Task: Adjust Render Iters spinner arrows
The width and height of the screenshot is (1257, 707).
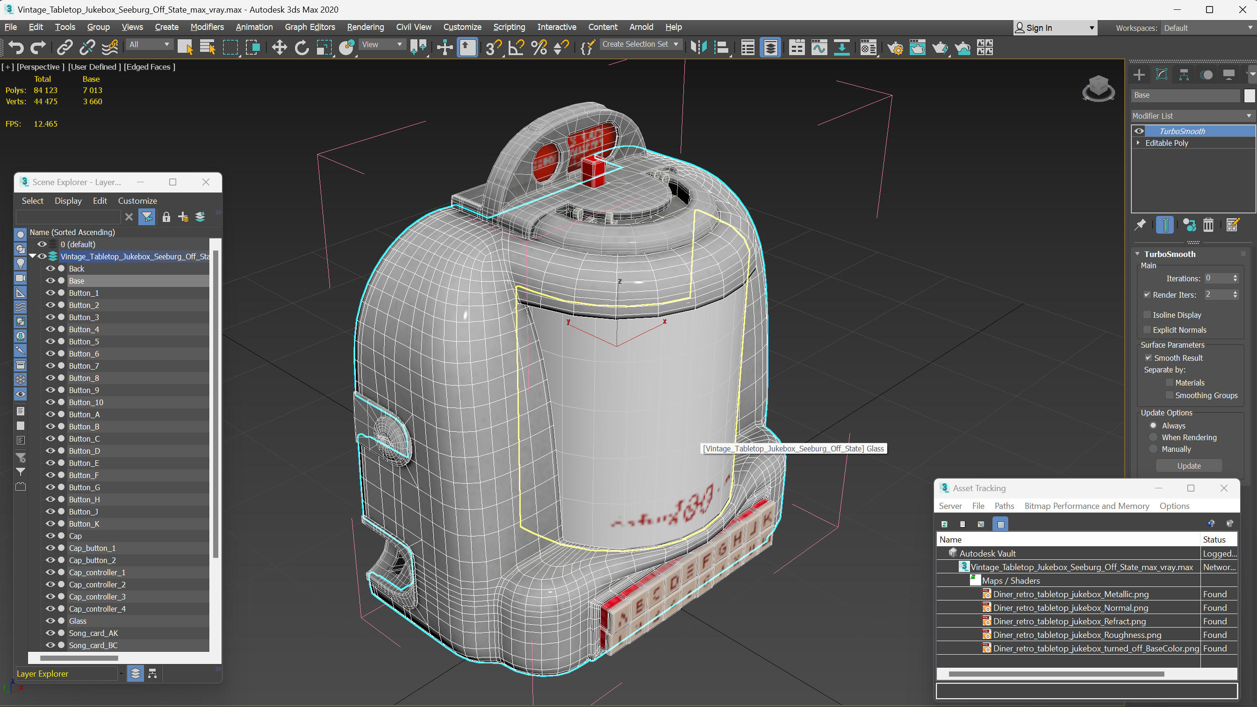Action: pyautogui.click(x=1235, y=294)
